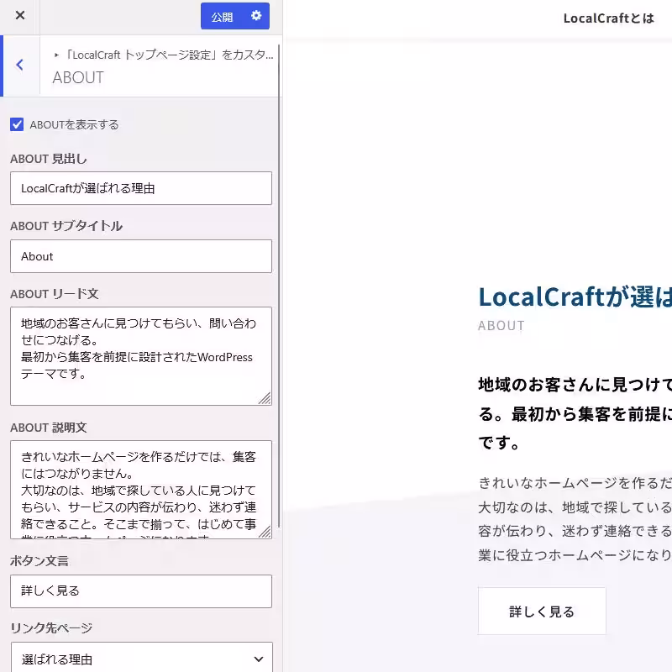Close the customizer with the X icon
This screenshot has width=672, height=672.
tap(19, 16)
